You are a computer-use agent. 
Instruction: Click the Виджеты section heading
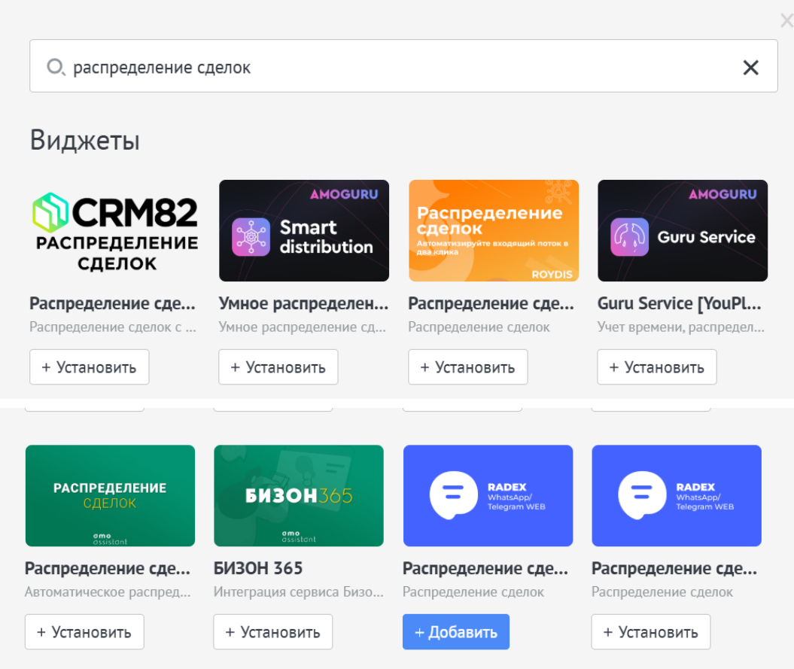tap(84, 140)
